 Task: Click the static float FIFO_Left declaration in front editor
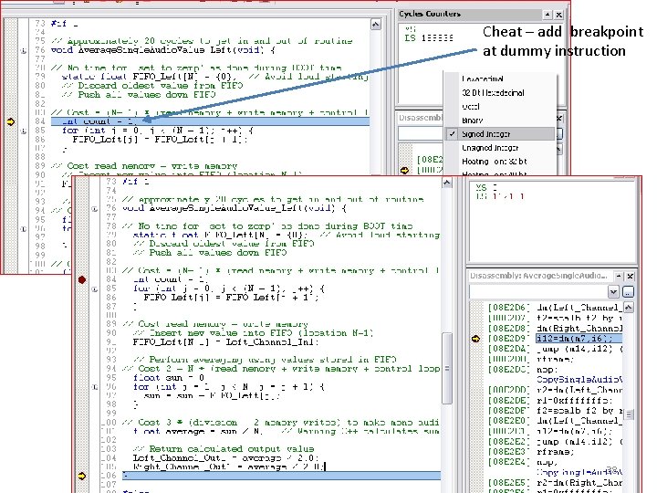(x=220, y=236)
